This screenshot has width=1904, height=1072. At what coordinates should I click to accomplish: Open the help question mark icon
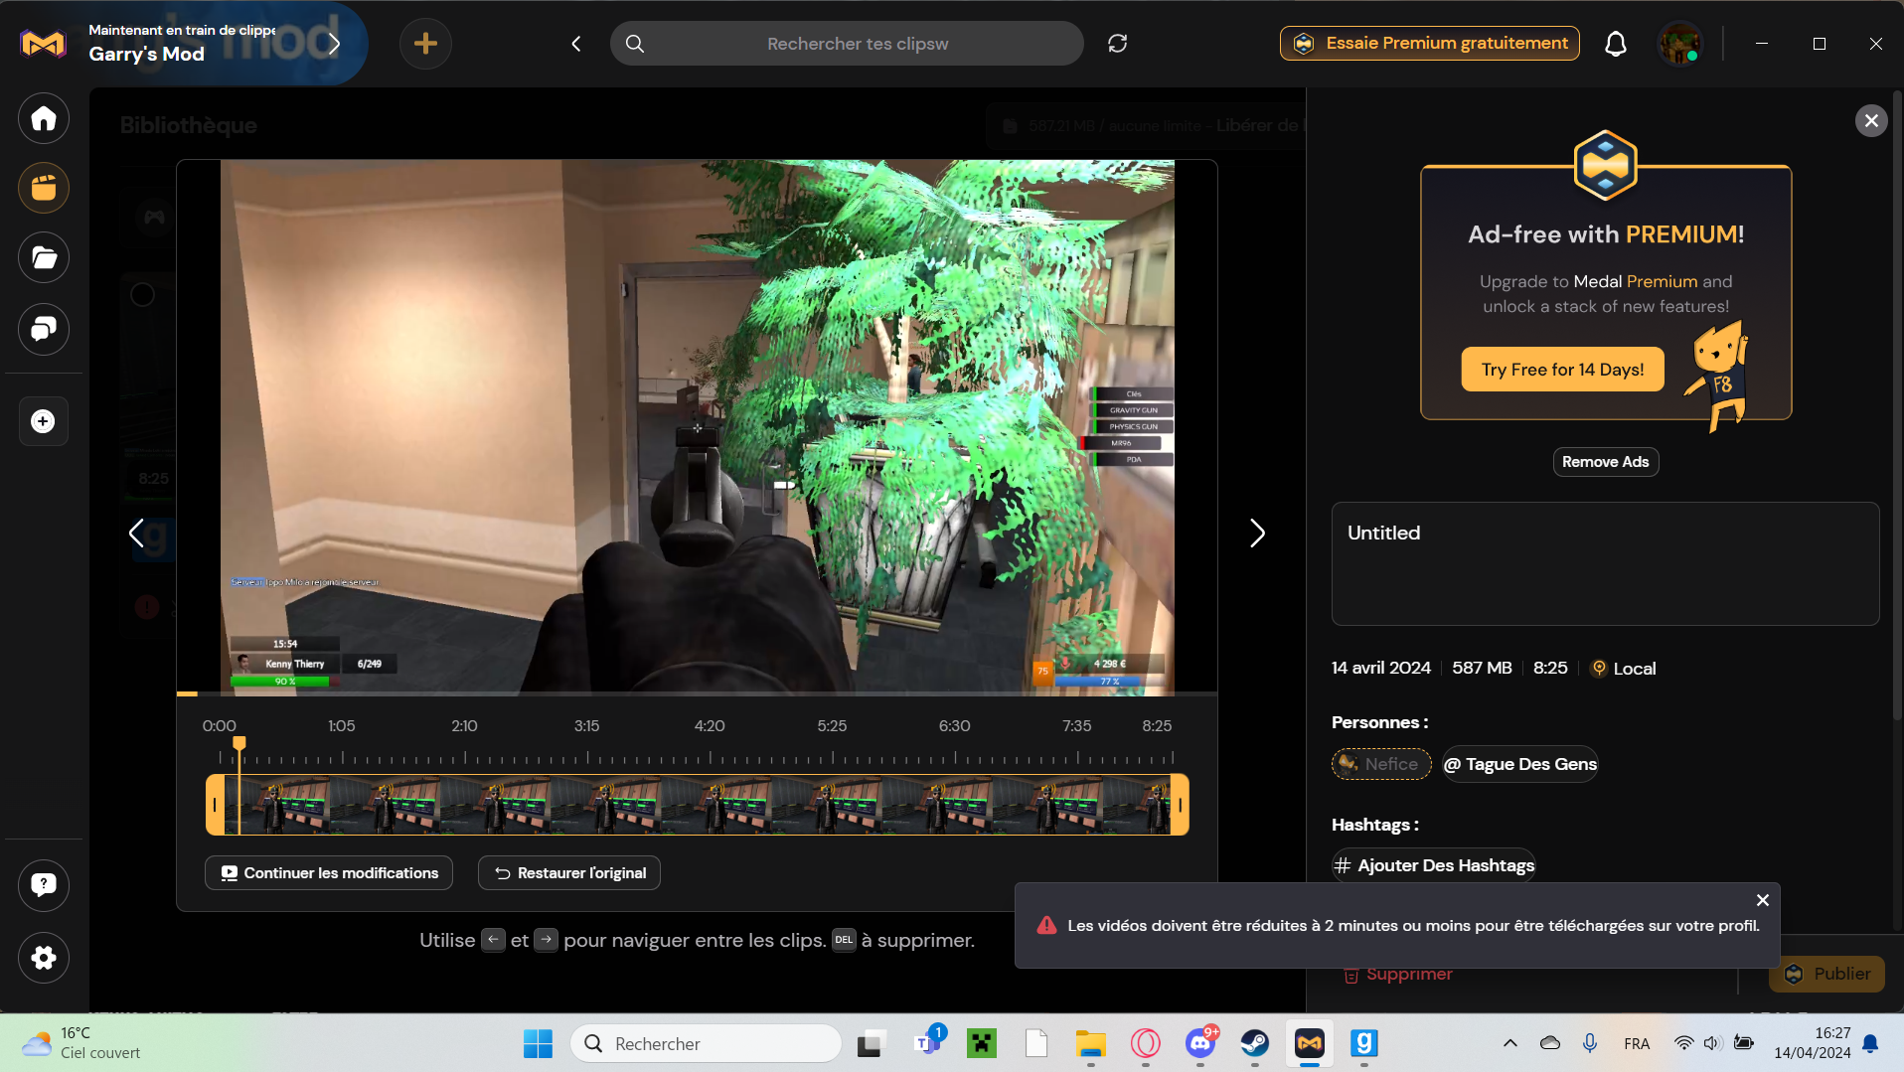44,885
